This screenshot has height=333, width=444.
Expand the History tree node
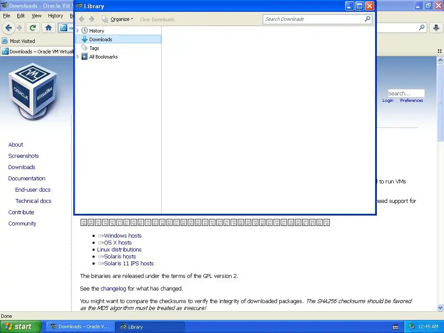pyautogui.click(x=78, y=31)
